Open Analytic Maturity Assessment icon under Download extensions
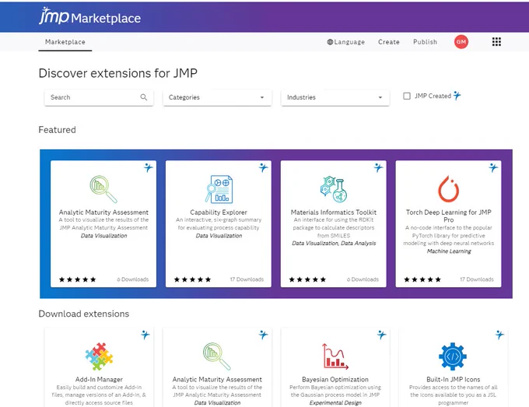Screen dimensions: 529x407 click(217, 356)
